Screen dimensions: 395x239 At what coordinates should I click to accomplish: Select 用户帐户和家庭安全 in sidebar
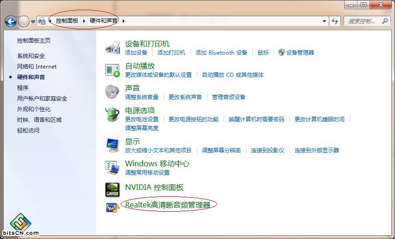tap(42, 99)
